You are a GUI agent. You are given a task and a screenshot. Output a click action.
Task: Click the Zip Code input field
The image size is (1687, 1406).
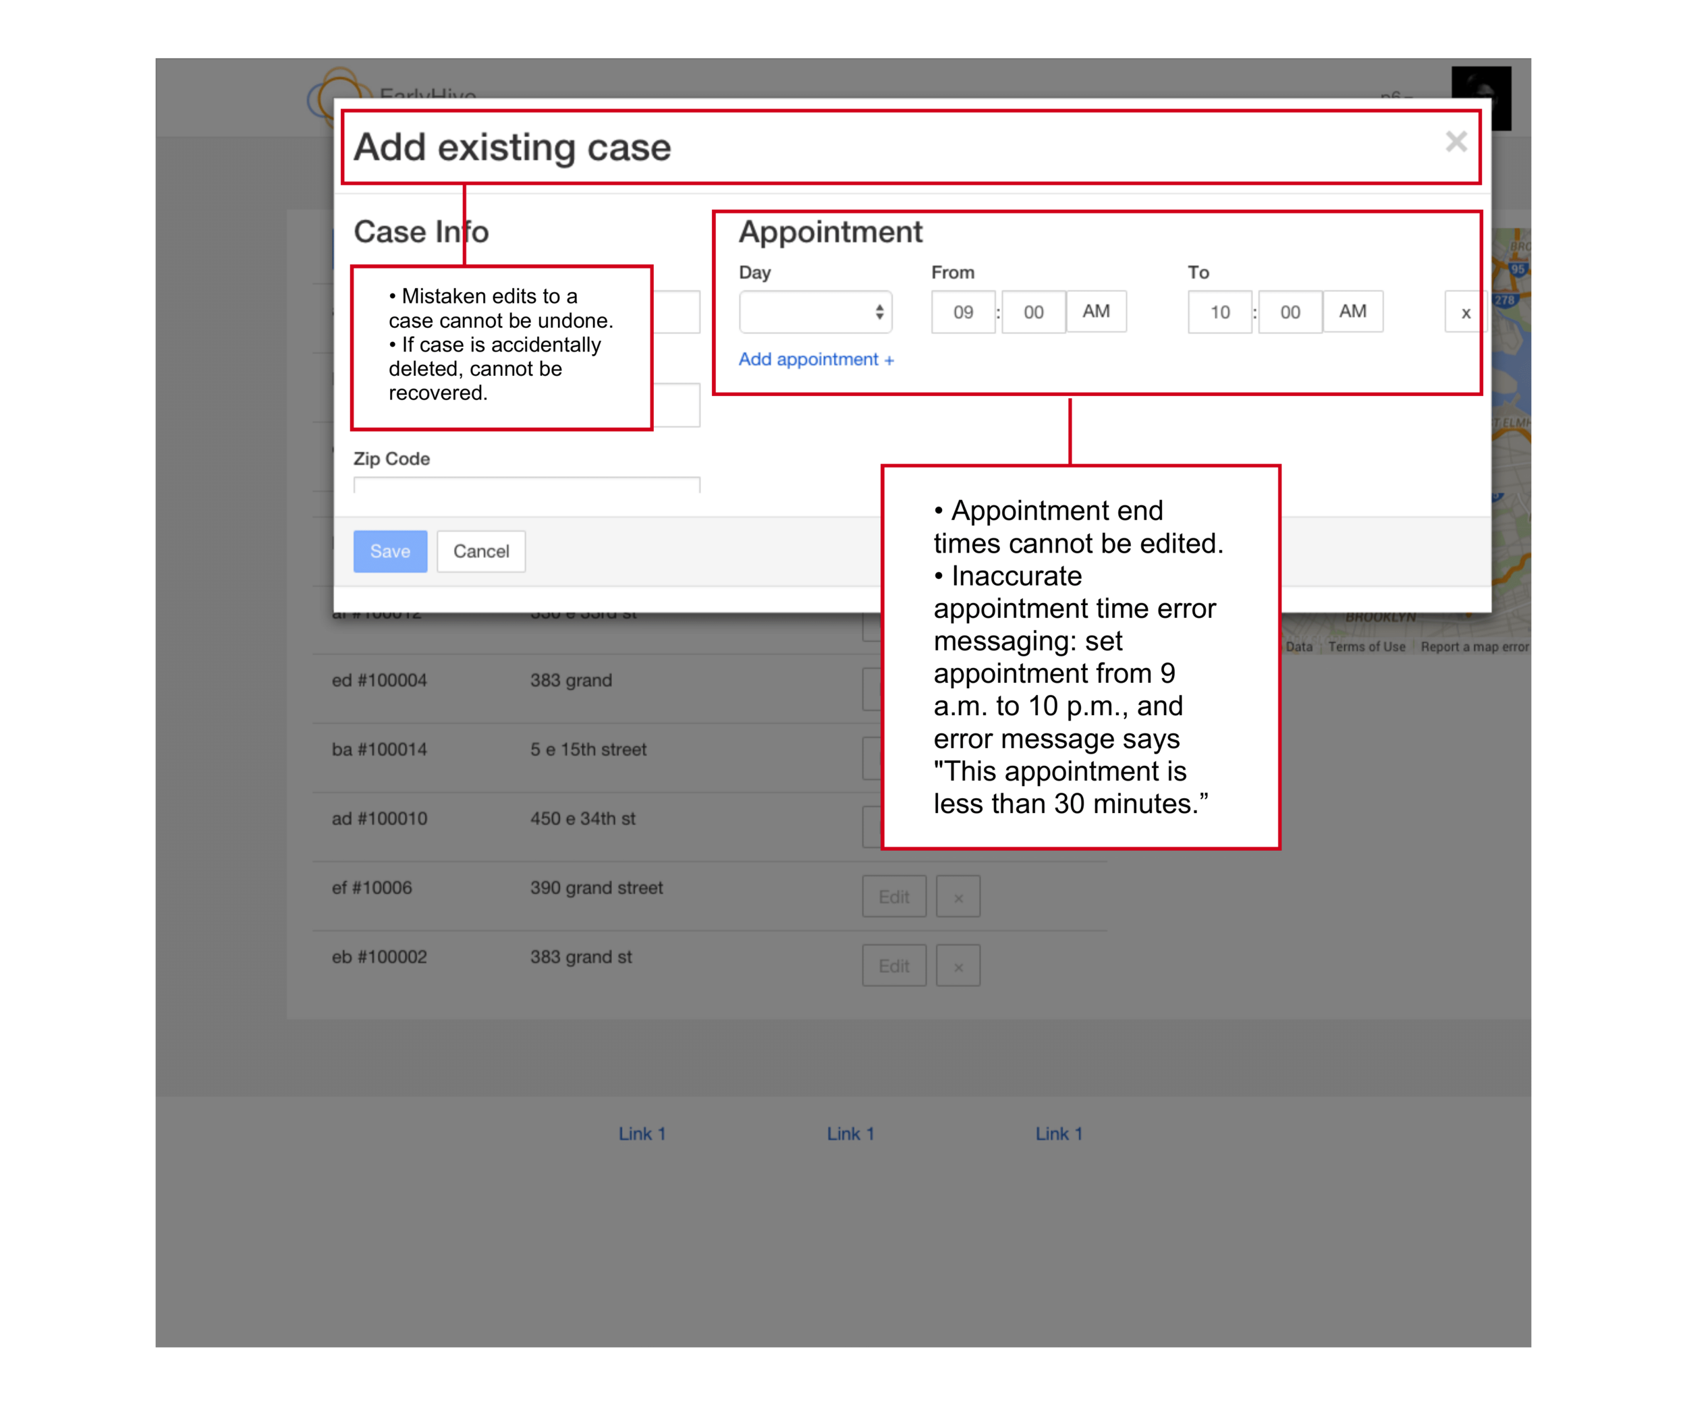pos(527,485)
